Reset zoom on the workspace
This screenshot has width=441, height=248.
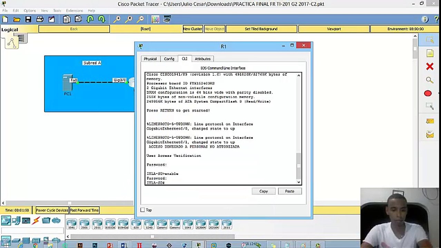pyautogui.click(x=129, y=19)
